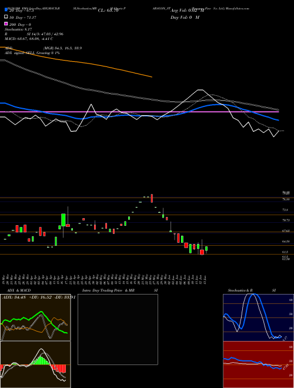Image resolution: width=294 pixels, height=388 pixels.
Task: Click the MACD histogram panel
Action: [35, 364]
